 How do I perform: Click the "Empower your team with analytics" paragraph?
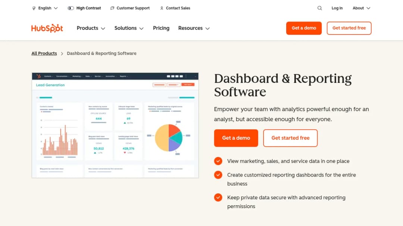(x=291, y=114)
